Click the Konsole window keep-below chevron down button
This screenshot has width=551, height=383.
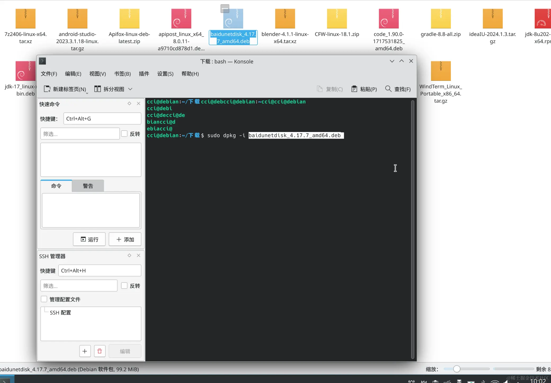tap(392, 61)
